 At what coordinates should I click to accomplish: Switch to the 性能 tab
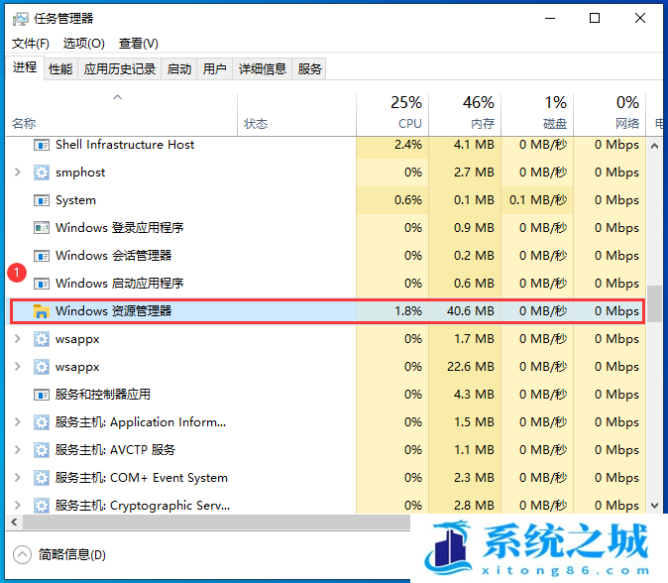click(x=60, y=69)
